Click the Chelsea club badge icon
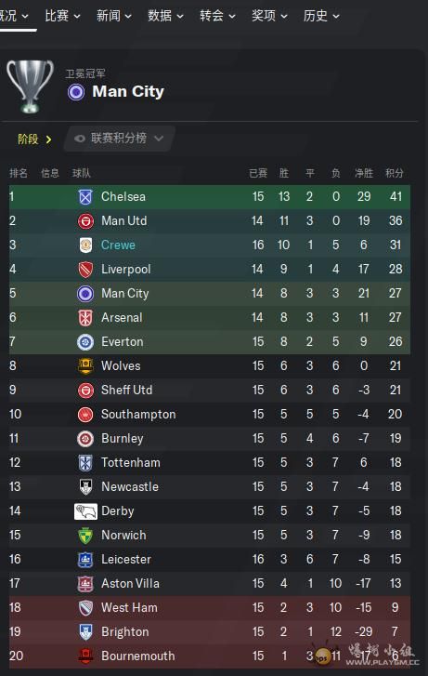Screen dimensions: 428x676 click(x=85, y=197)
